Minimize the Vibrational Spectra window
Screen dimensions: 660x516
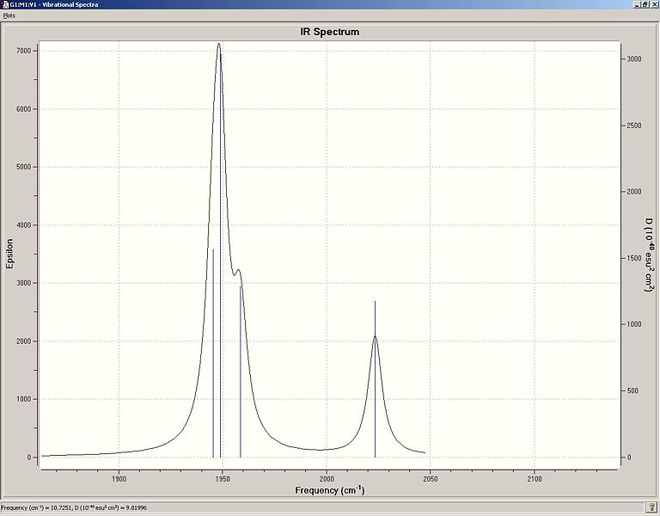(x=637, y=4)
